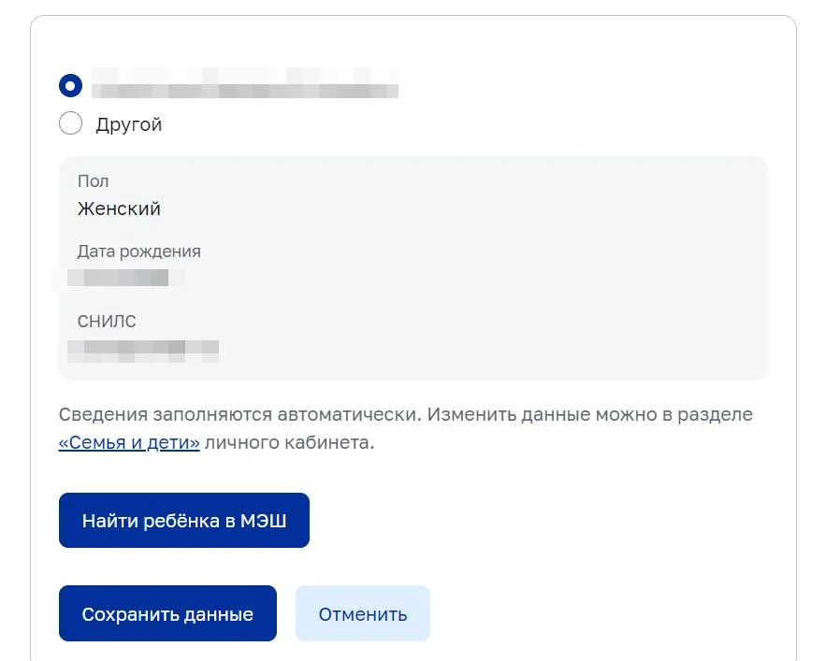
Task: Click the «Найти ребёнка в МЭШ» button
Action: (184, 520)
